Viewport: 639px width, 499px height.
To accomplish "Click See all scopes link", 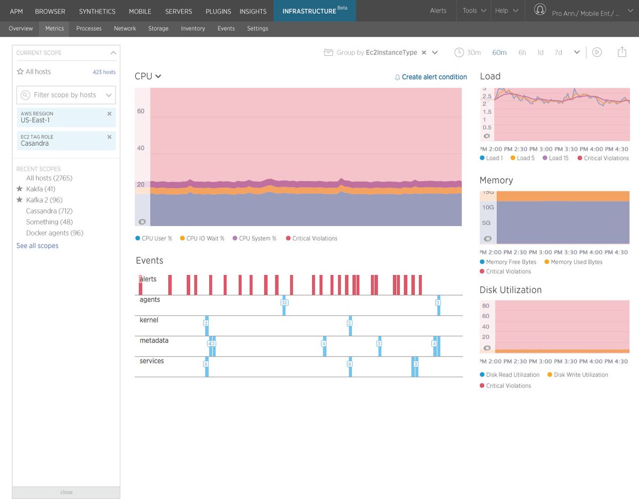I will 37,246.
